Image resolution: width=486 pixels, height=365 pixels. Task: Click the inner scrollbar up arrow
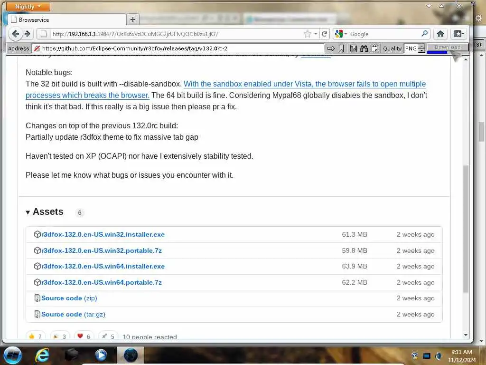click(x=466, y=59)
